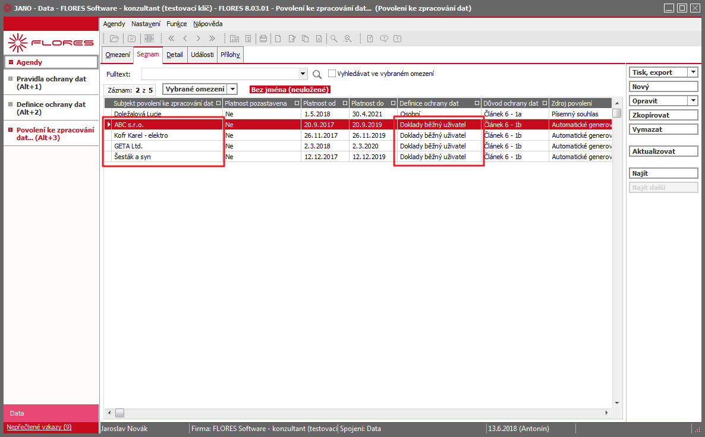Expand the Fulltext combo box dropdown
705x437 pixels.
coord(303,74)
